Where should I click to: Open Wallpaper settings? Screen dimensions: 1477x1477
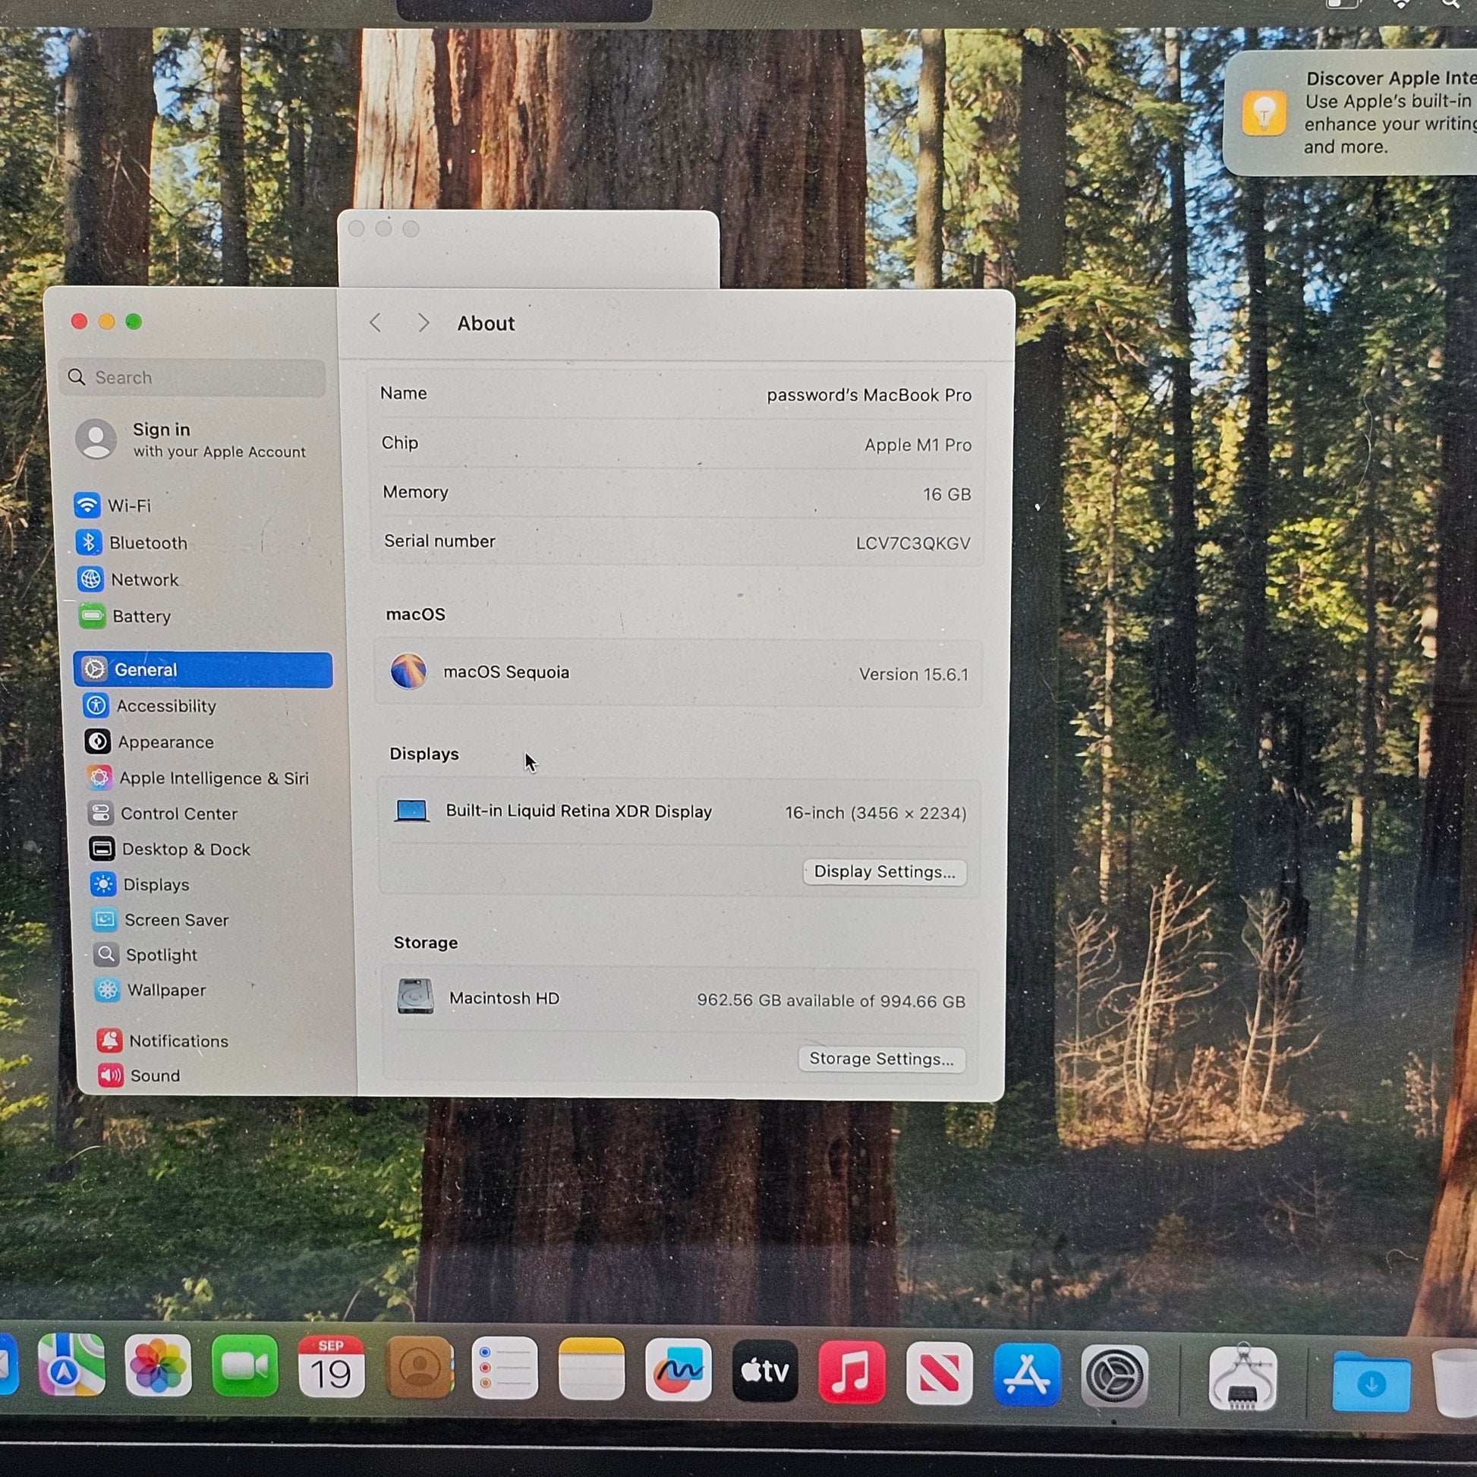pyautogui.click(x=150, y=990)
